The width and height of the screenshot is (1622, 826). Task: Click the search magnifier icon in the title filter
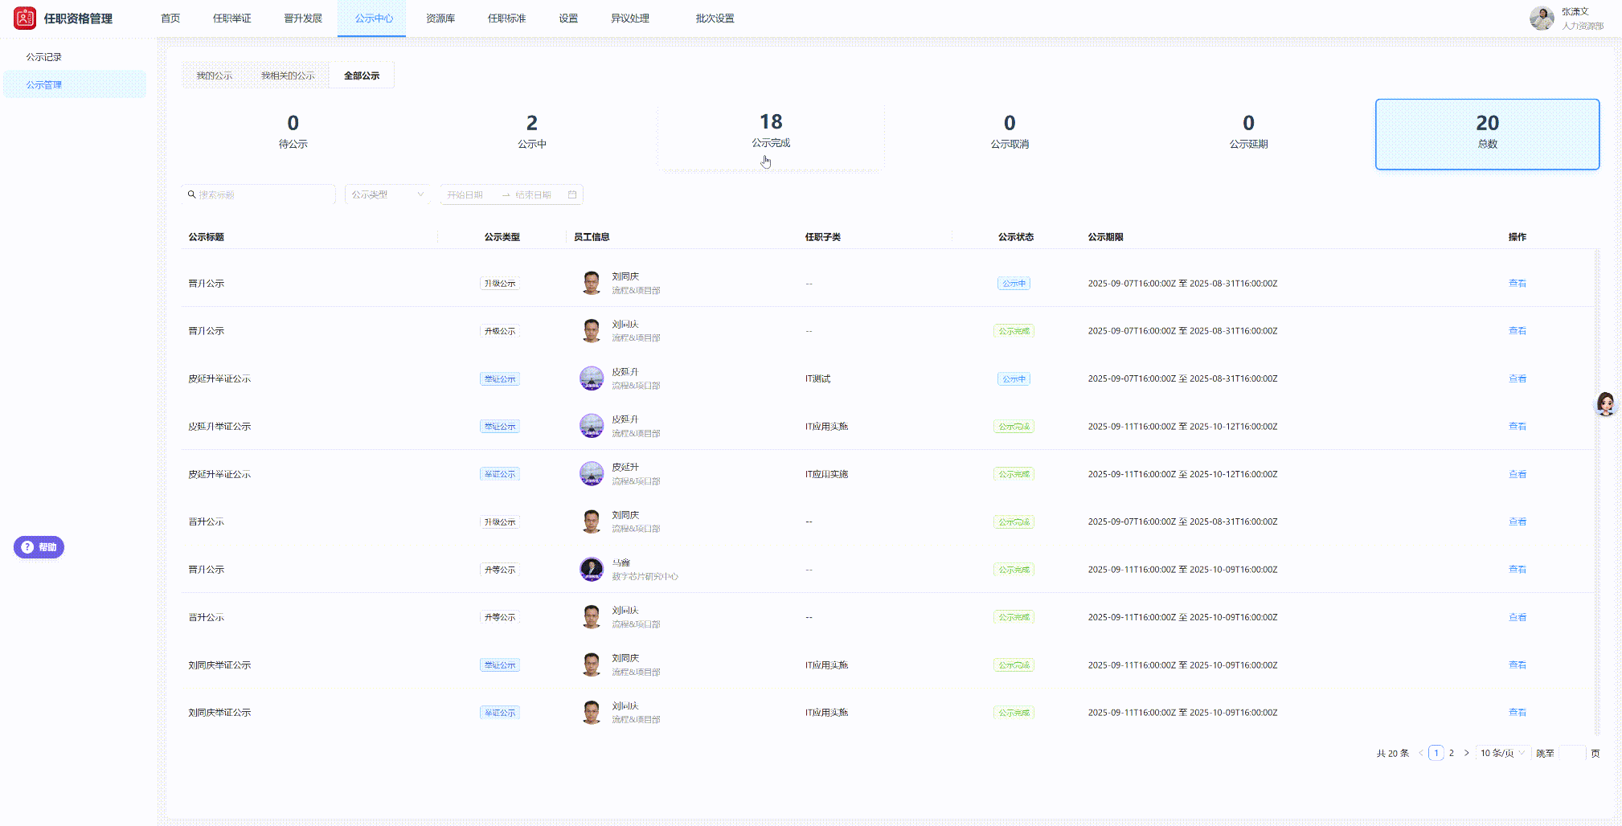point(191,194)
